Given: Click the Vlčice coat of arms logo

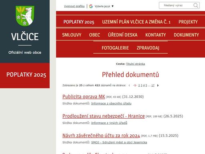Looking at the screenshot, I should [x=25, y=16].
